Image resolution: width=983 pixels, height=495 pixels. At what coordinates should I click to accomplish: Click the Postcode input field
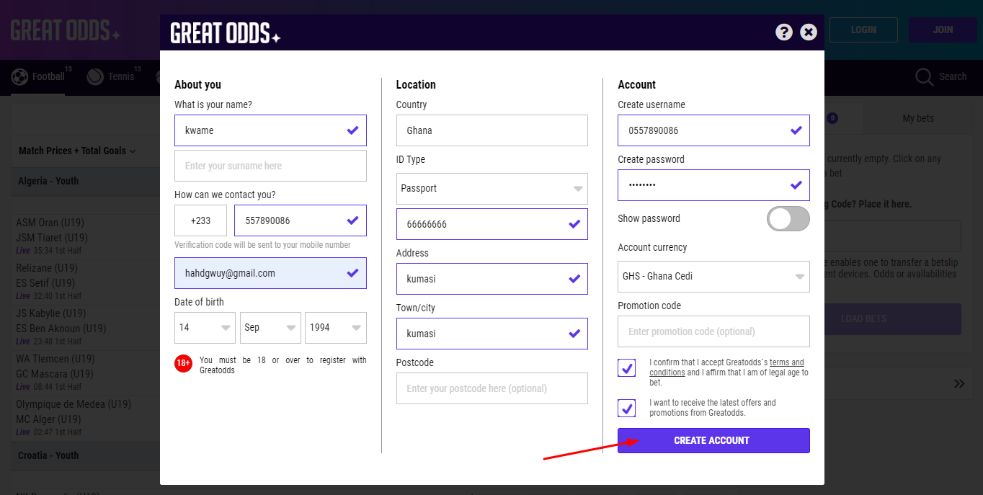(x=491, y=388)
